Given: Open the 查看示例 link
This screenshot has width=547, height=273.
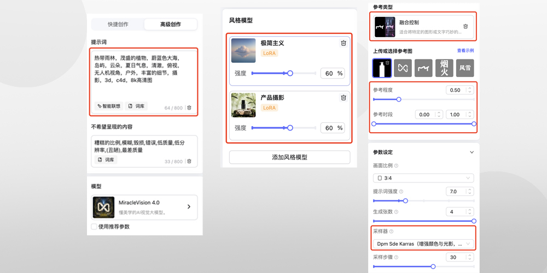Looking at the screenshot, I should click(465, 50).
